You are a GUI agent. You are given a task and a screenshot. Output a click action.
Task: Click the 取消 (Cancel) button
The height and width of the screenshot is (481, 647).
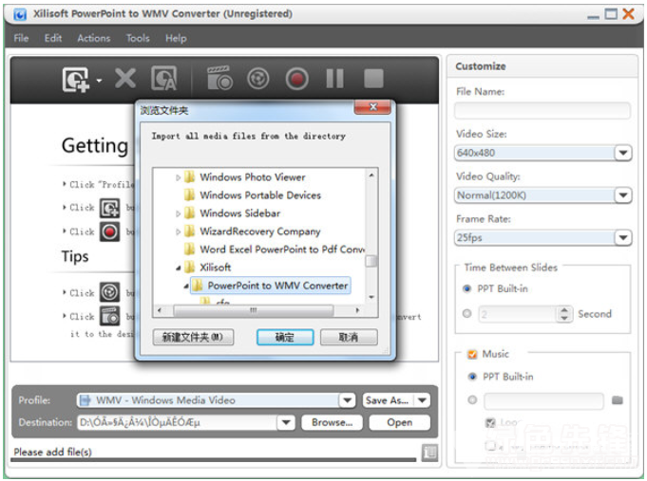[349, 337]
